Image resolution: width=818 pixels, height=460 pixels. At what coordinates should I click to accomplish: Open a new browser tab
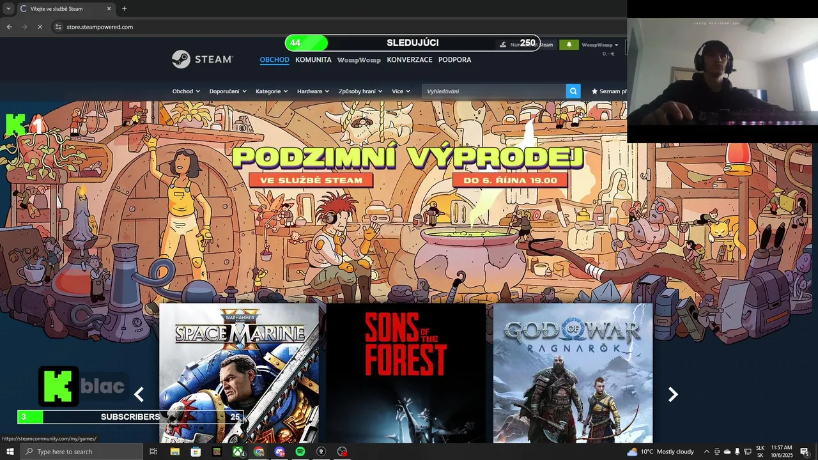pyautogui.click(x=124, y=9)
